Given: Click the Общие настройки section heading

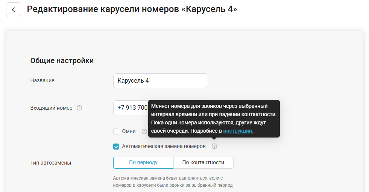Looking at the screenshot, I should (62, 60).
